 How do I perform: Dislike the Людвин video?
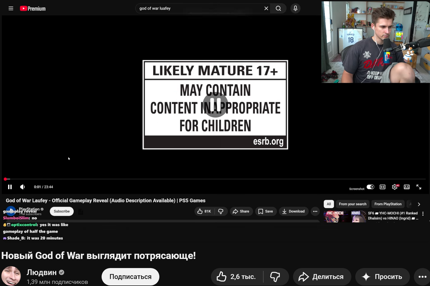[x=275, y=277]
